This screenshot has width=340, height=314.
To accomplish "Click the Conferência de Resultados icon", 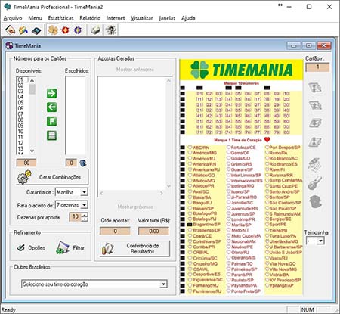I will (108, 248).
